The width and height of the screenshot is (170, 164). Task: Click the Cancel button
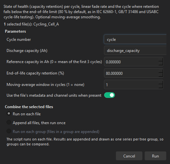[x=129, y=156]
